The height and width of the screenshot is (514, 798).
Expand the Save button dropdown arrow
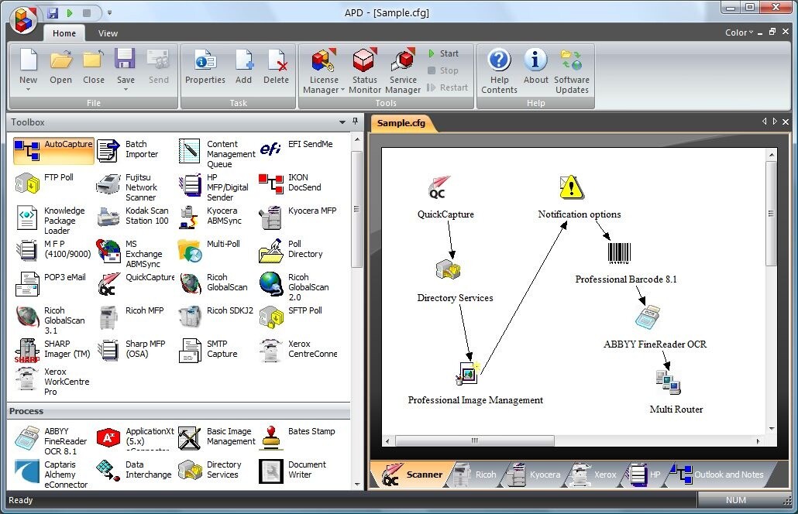tap(126, 90)
